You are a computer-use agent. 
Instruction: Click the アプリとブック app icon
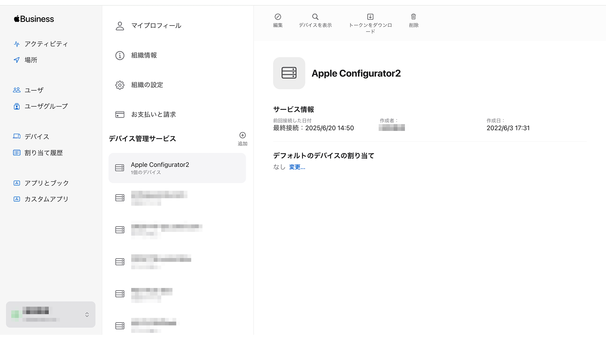click(x=17, y=183)
